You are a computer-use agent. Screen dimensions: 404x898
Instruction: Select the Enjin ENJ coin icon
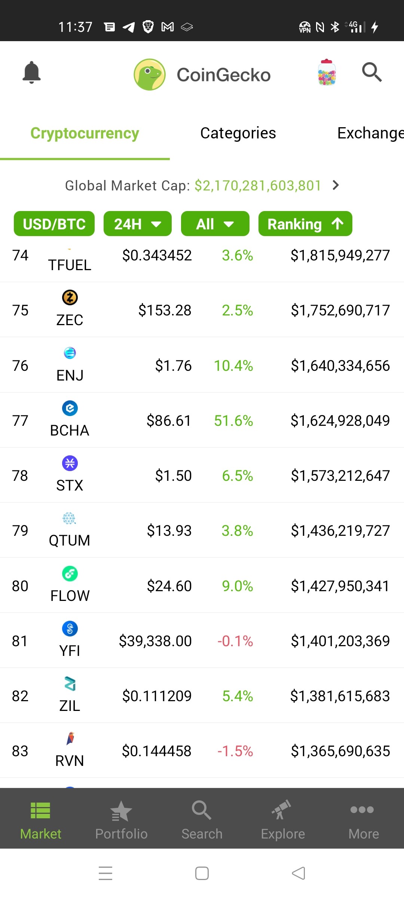coord(70,353)
